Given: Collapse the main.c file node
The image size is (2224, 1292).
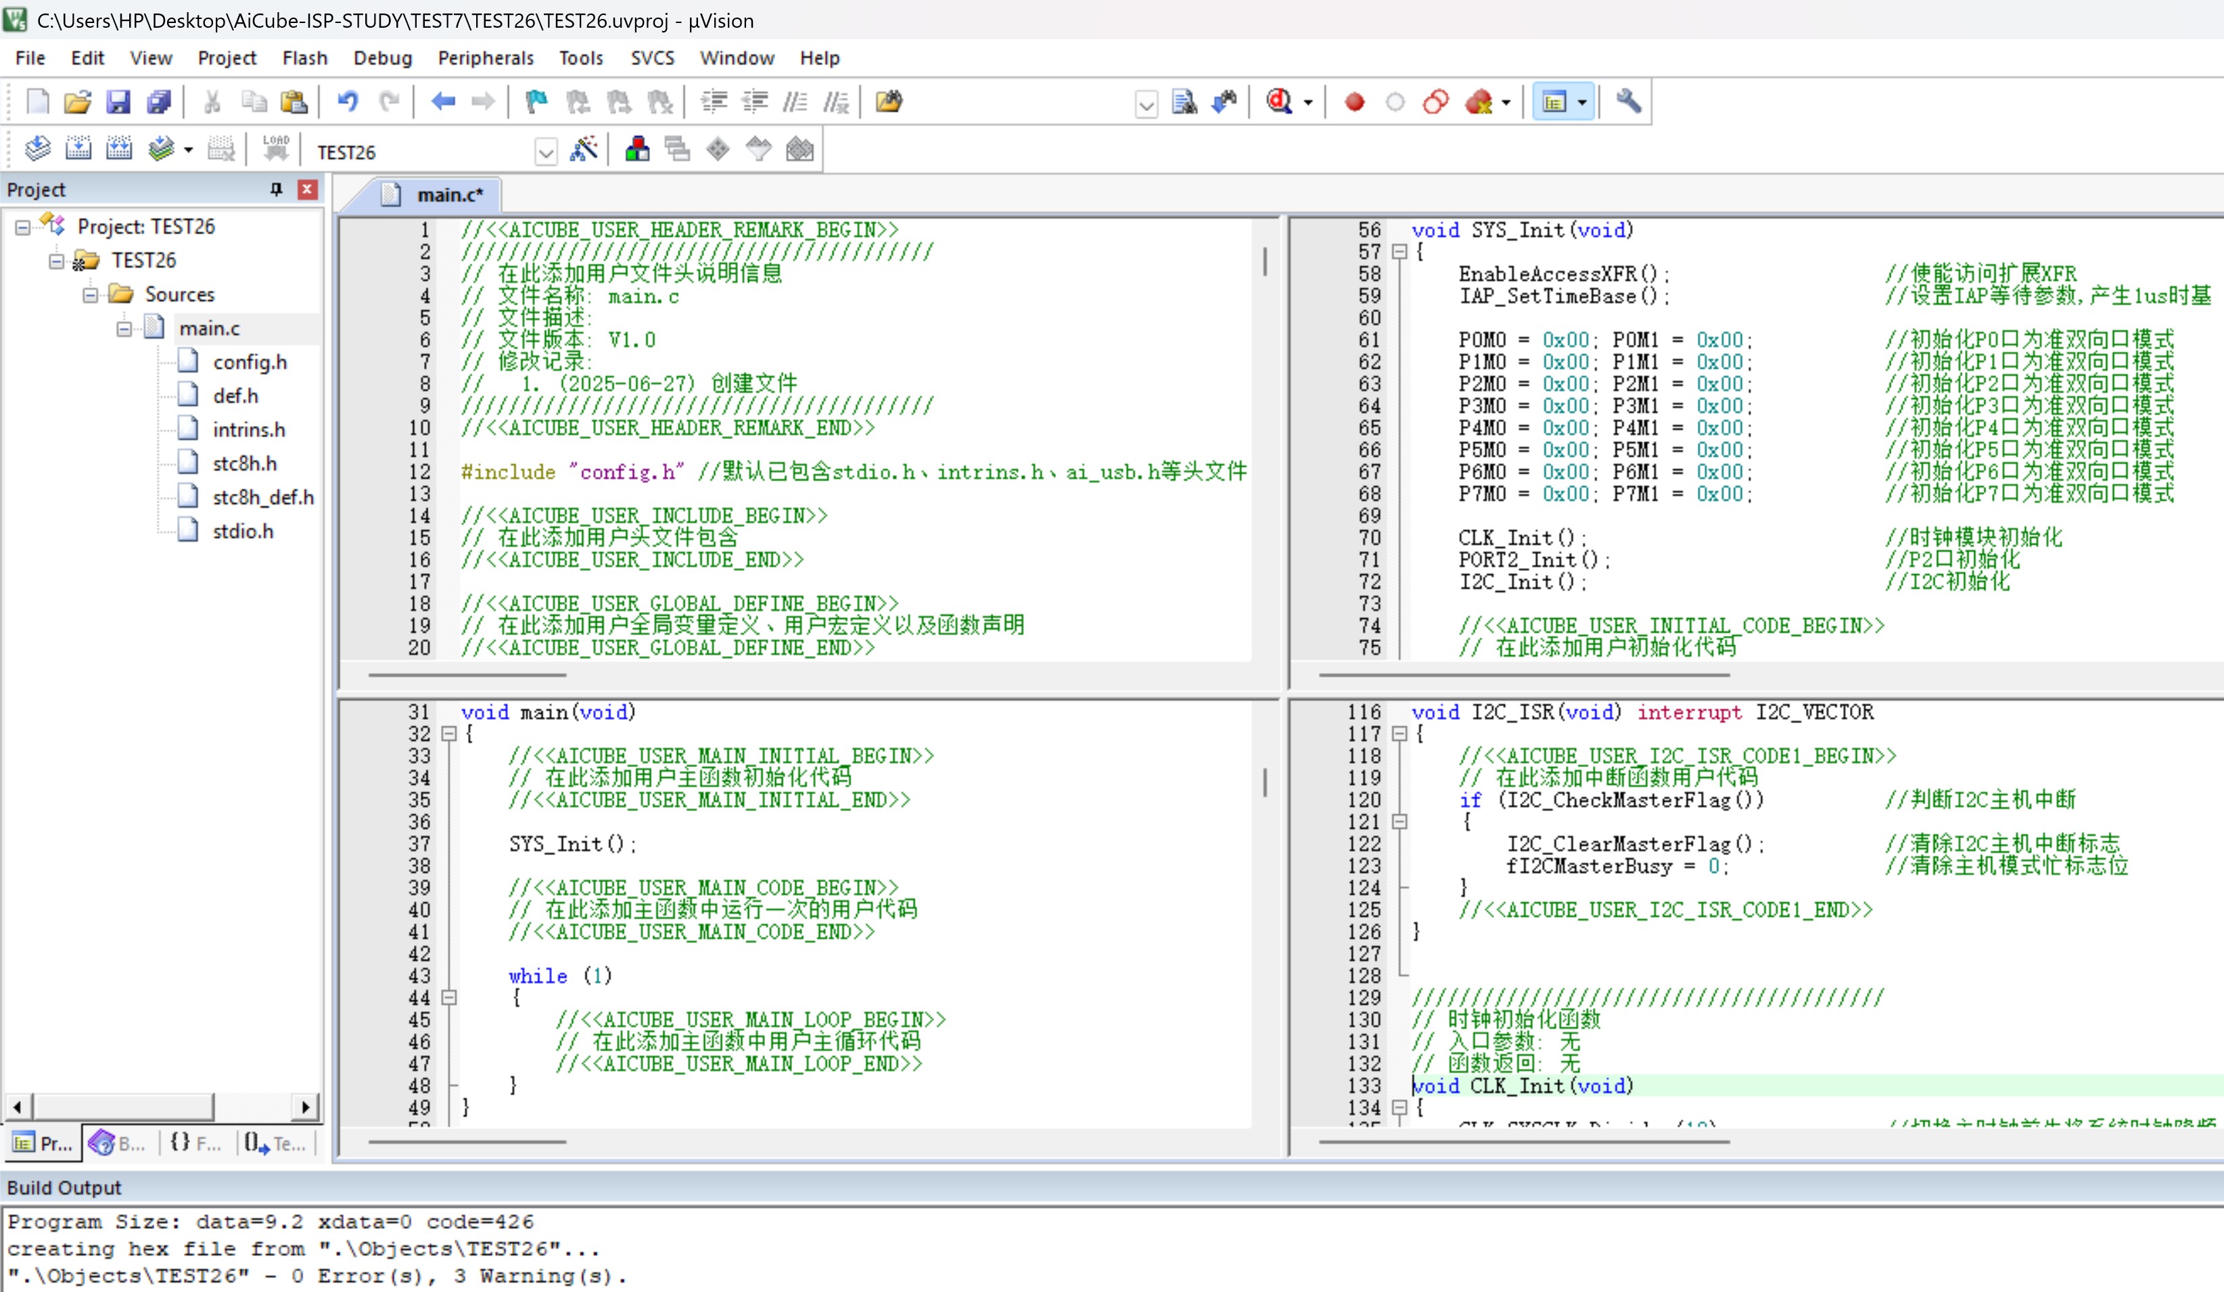Looking at the screenshot, I should pyautogui.click(x=124, y=329).
